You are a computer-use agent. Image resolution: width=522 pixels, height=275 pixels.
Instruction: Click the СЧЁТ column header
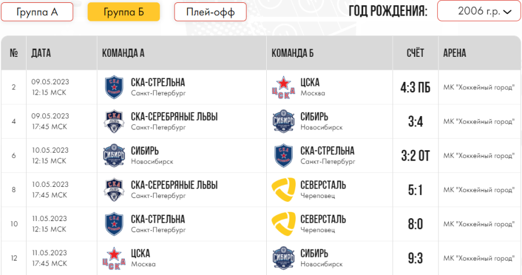(415, 53)
